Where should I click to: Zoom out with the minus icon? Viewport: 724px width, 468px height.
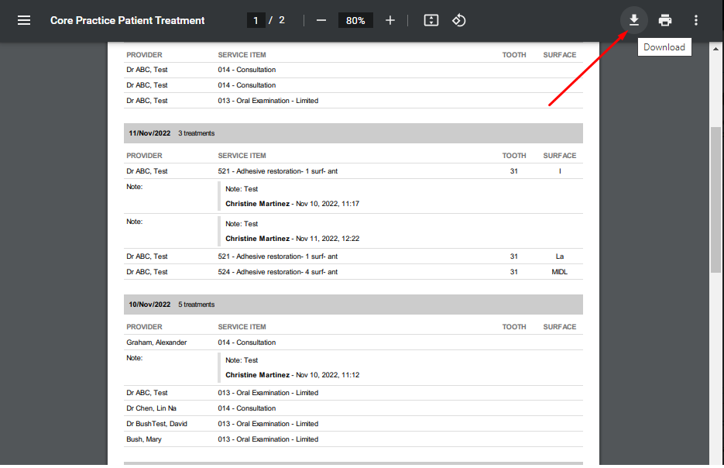pyautogui.click(x=321, y=20)
